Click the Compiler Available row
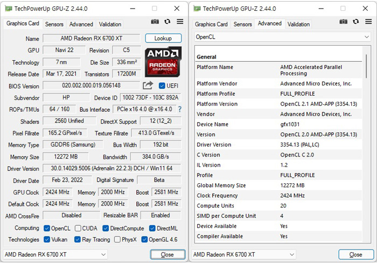 (278, 237)
